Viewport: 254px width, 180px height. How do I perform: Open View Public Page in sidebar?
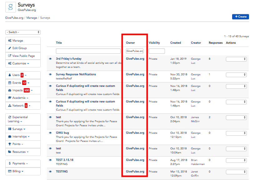pos(23,56)
